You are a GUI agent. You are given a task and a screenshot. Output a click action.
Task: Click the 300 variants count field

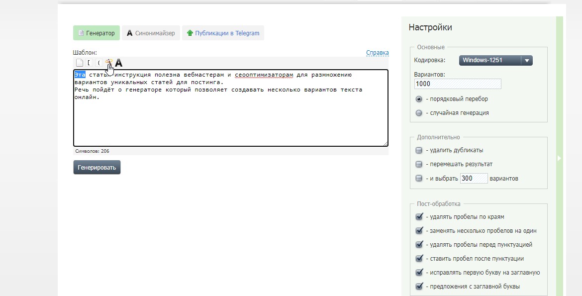click(473, 178)
